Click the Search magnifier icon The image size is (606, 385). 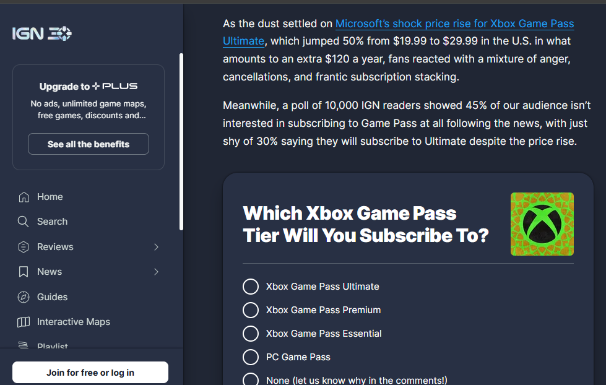[24, 222]
